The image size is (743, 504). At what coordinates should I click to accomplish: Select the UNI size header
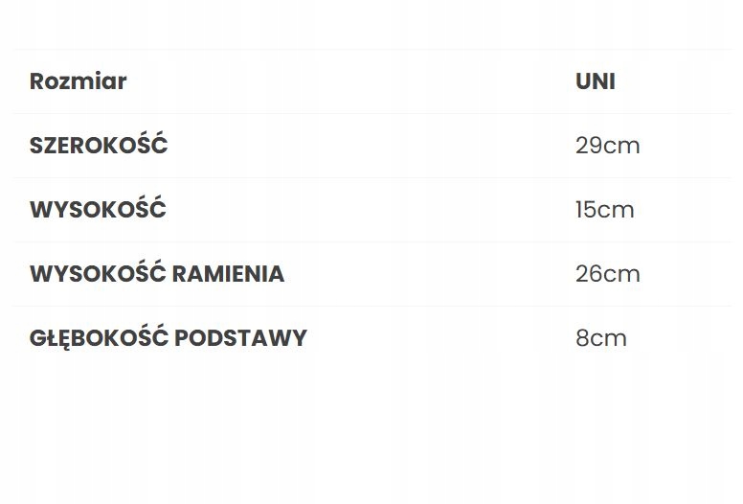pos(595,81)
